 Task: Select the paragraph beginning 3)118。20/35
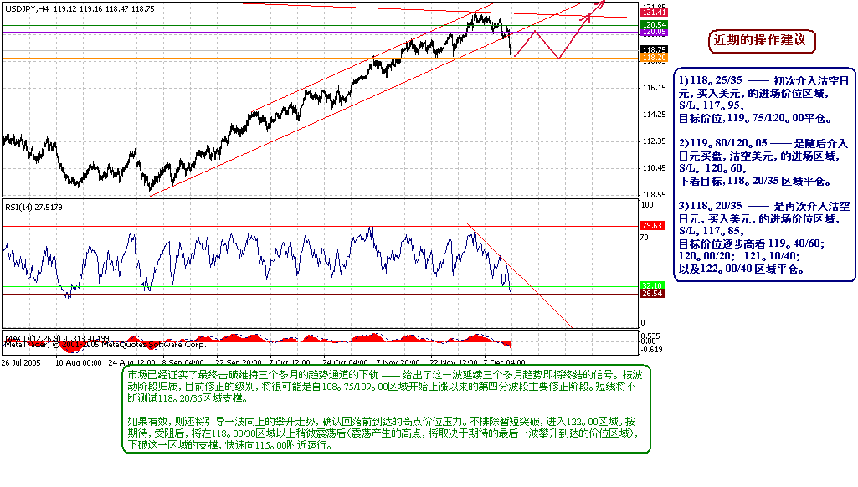point(764,238)
